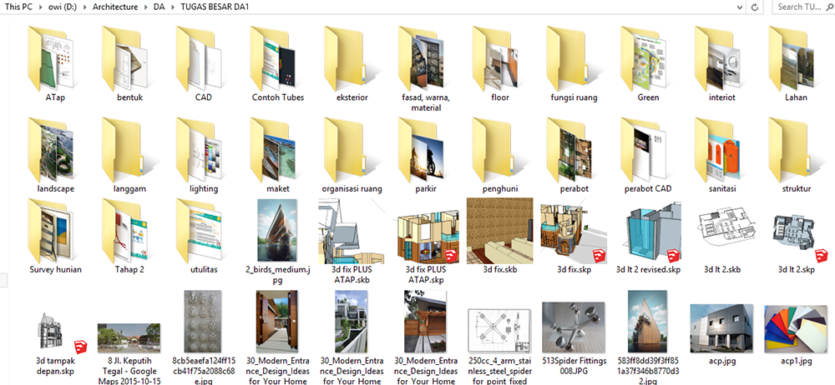Click the refresh icon beside the address bar
This screenshot has height=385, width=835.
click(x=755, y=7)
